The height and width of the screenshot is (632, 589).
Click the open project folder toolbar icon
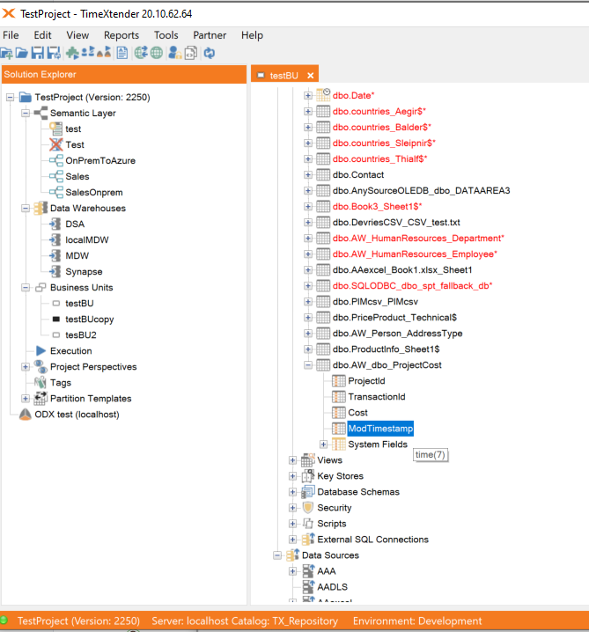21,53
